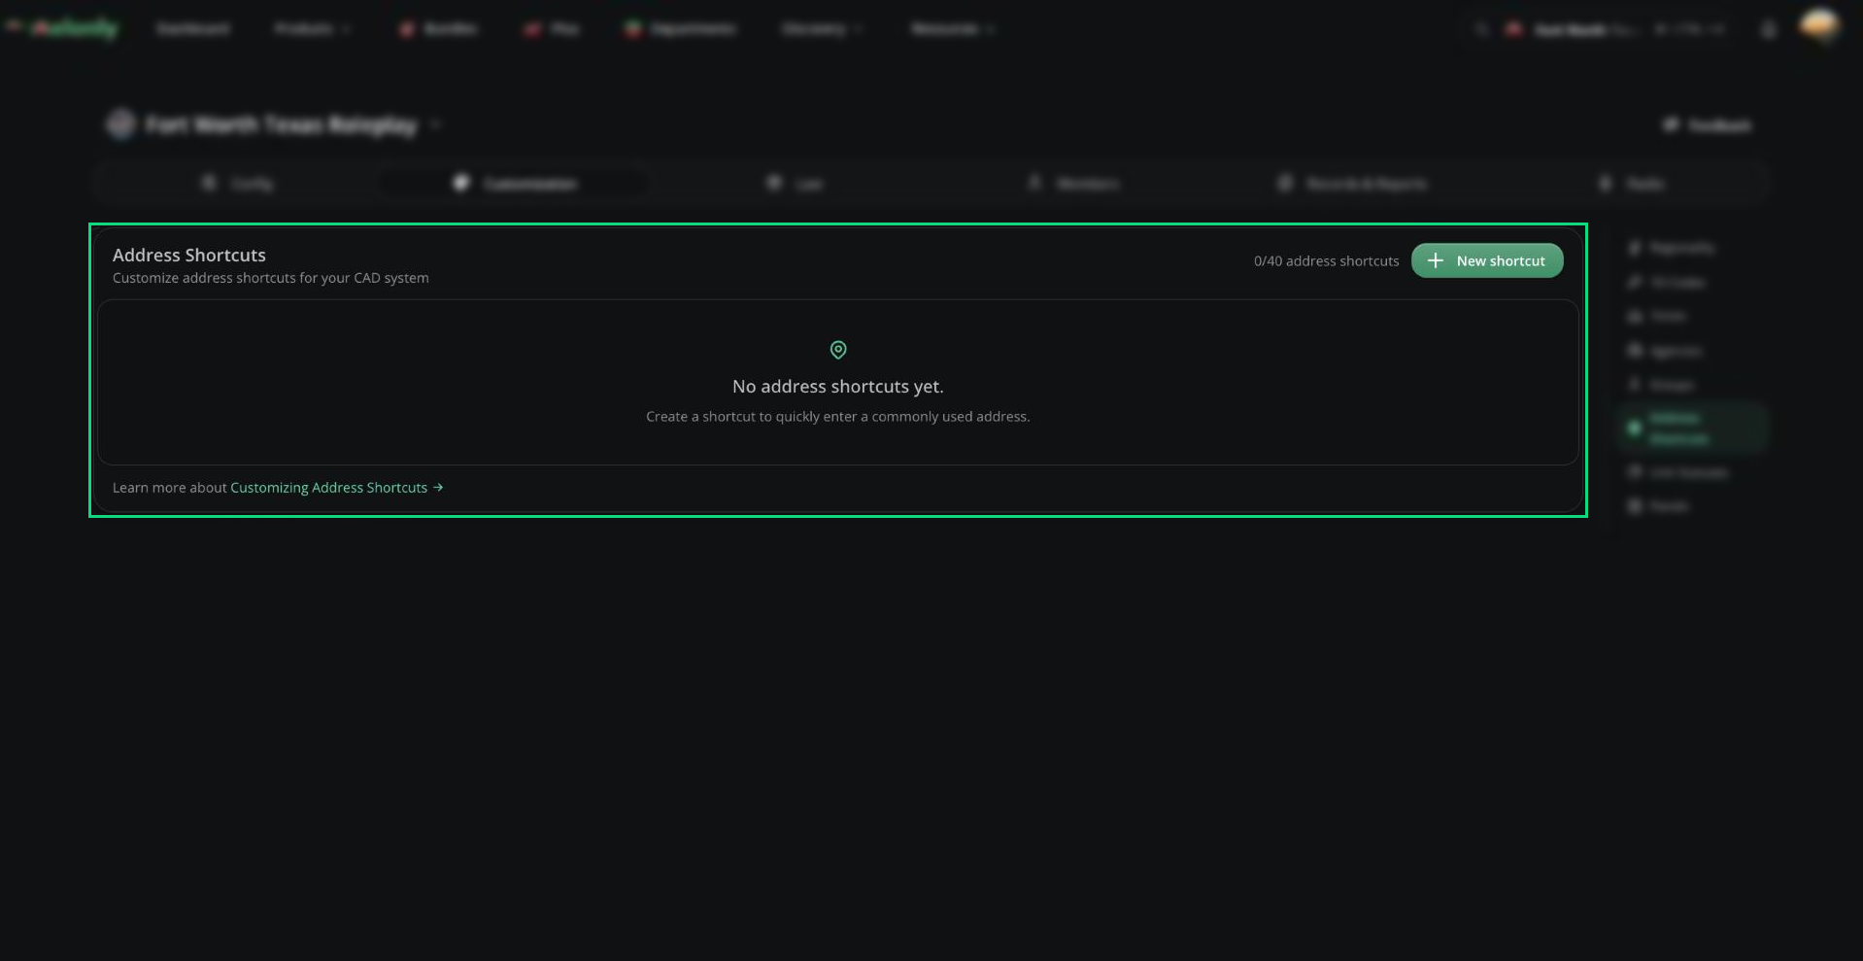1863x961 pixels.
Task: Click the No address shortcuts yet. message
Action: click(x=837, y=386)
